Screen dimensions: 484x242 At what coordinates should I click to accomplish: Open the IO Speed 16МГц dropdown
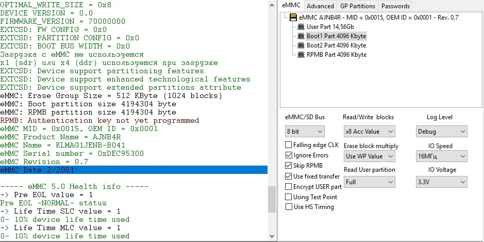coord(441,156)
